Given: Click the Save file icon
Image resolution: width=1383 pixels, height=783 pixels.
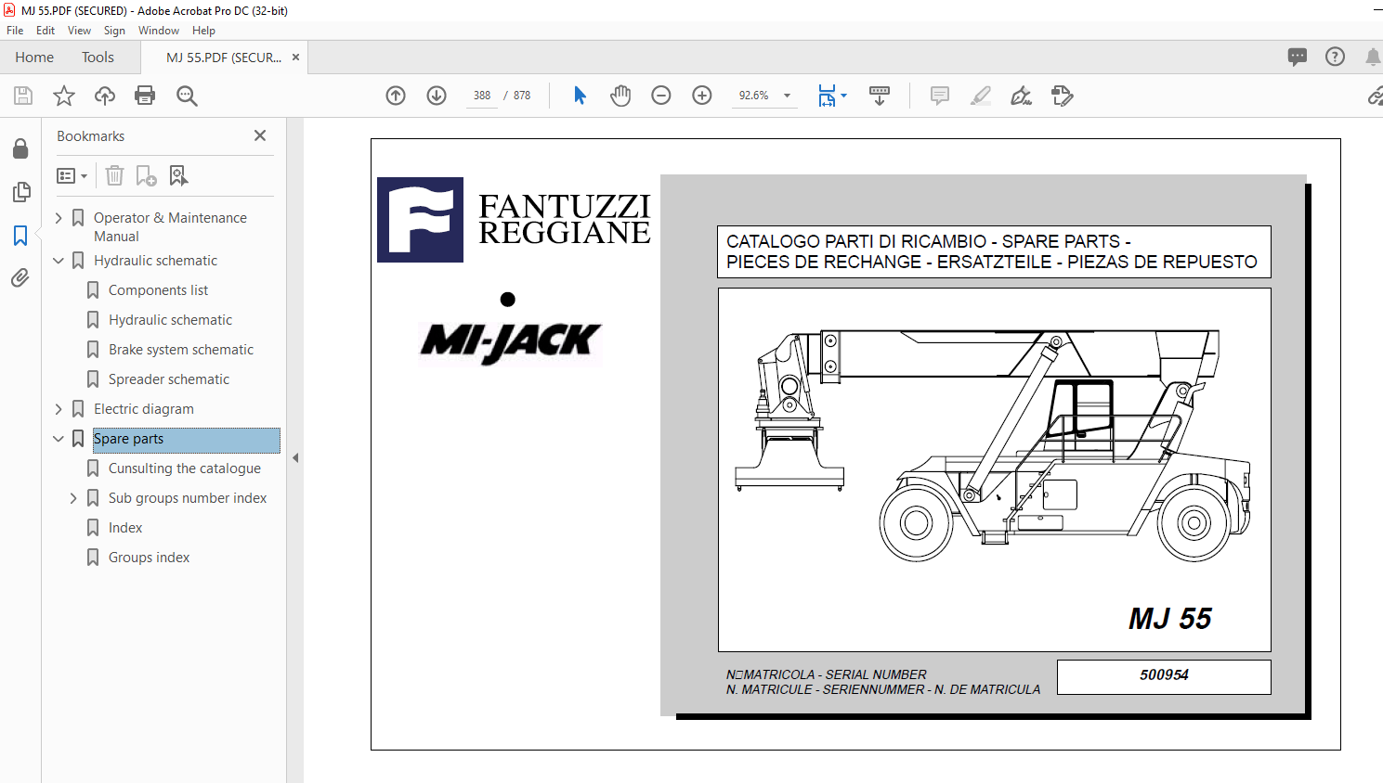Looking at the screenshot, I should 23,96.
